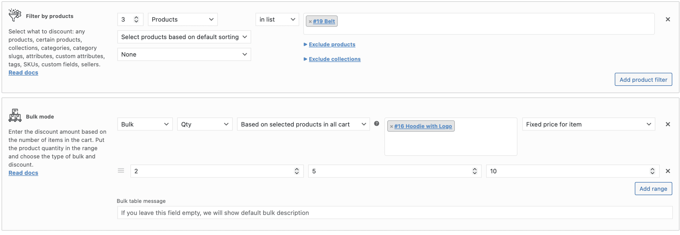Open the 'in list' condition dropdown
The image size is (680, 235).
tap(277, 19)
